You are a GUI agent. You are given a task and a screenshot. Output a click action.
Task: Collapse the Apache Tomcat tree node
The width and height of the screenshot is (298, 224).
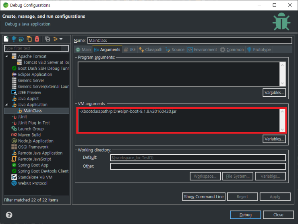(x=7, y=56)
